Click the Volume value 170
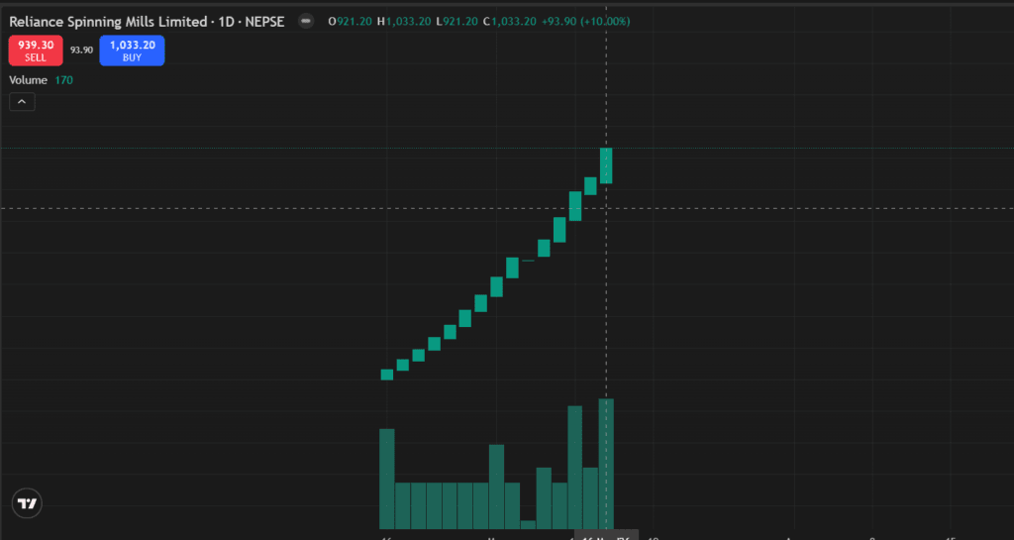The width and height of the screenshot is (1014, 540). point(63,79)
